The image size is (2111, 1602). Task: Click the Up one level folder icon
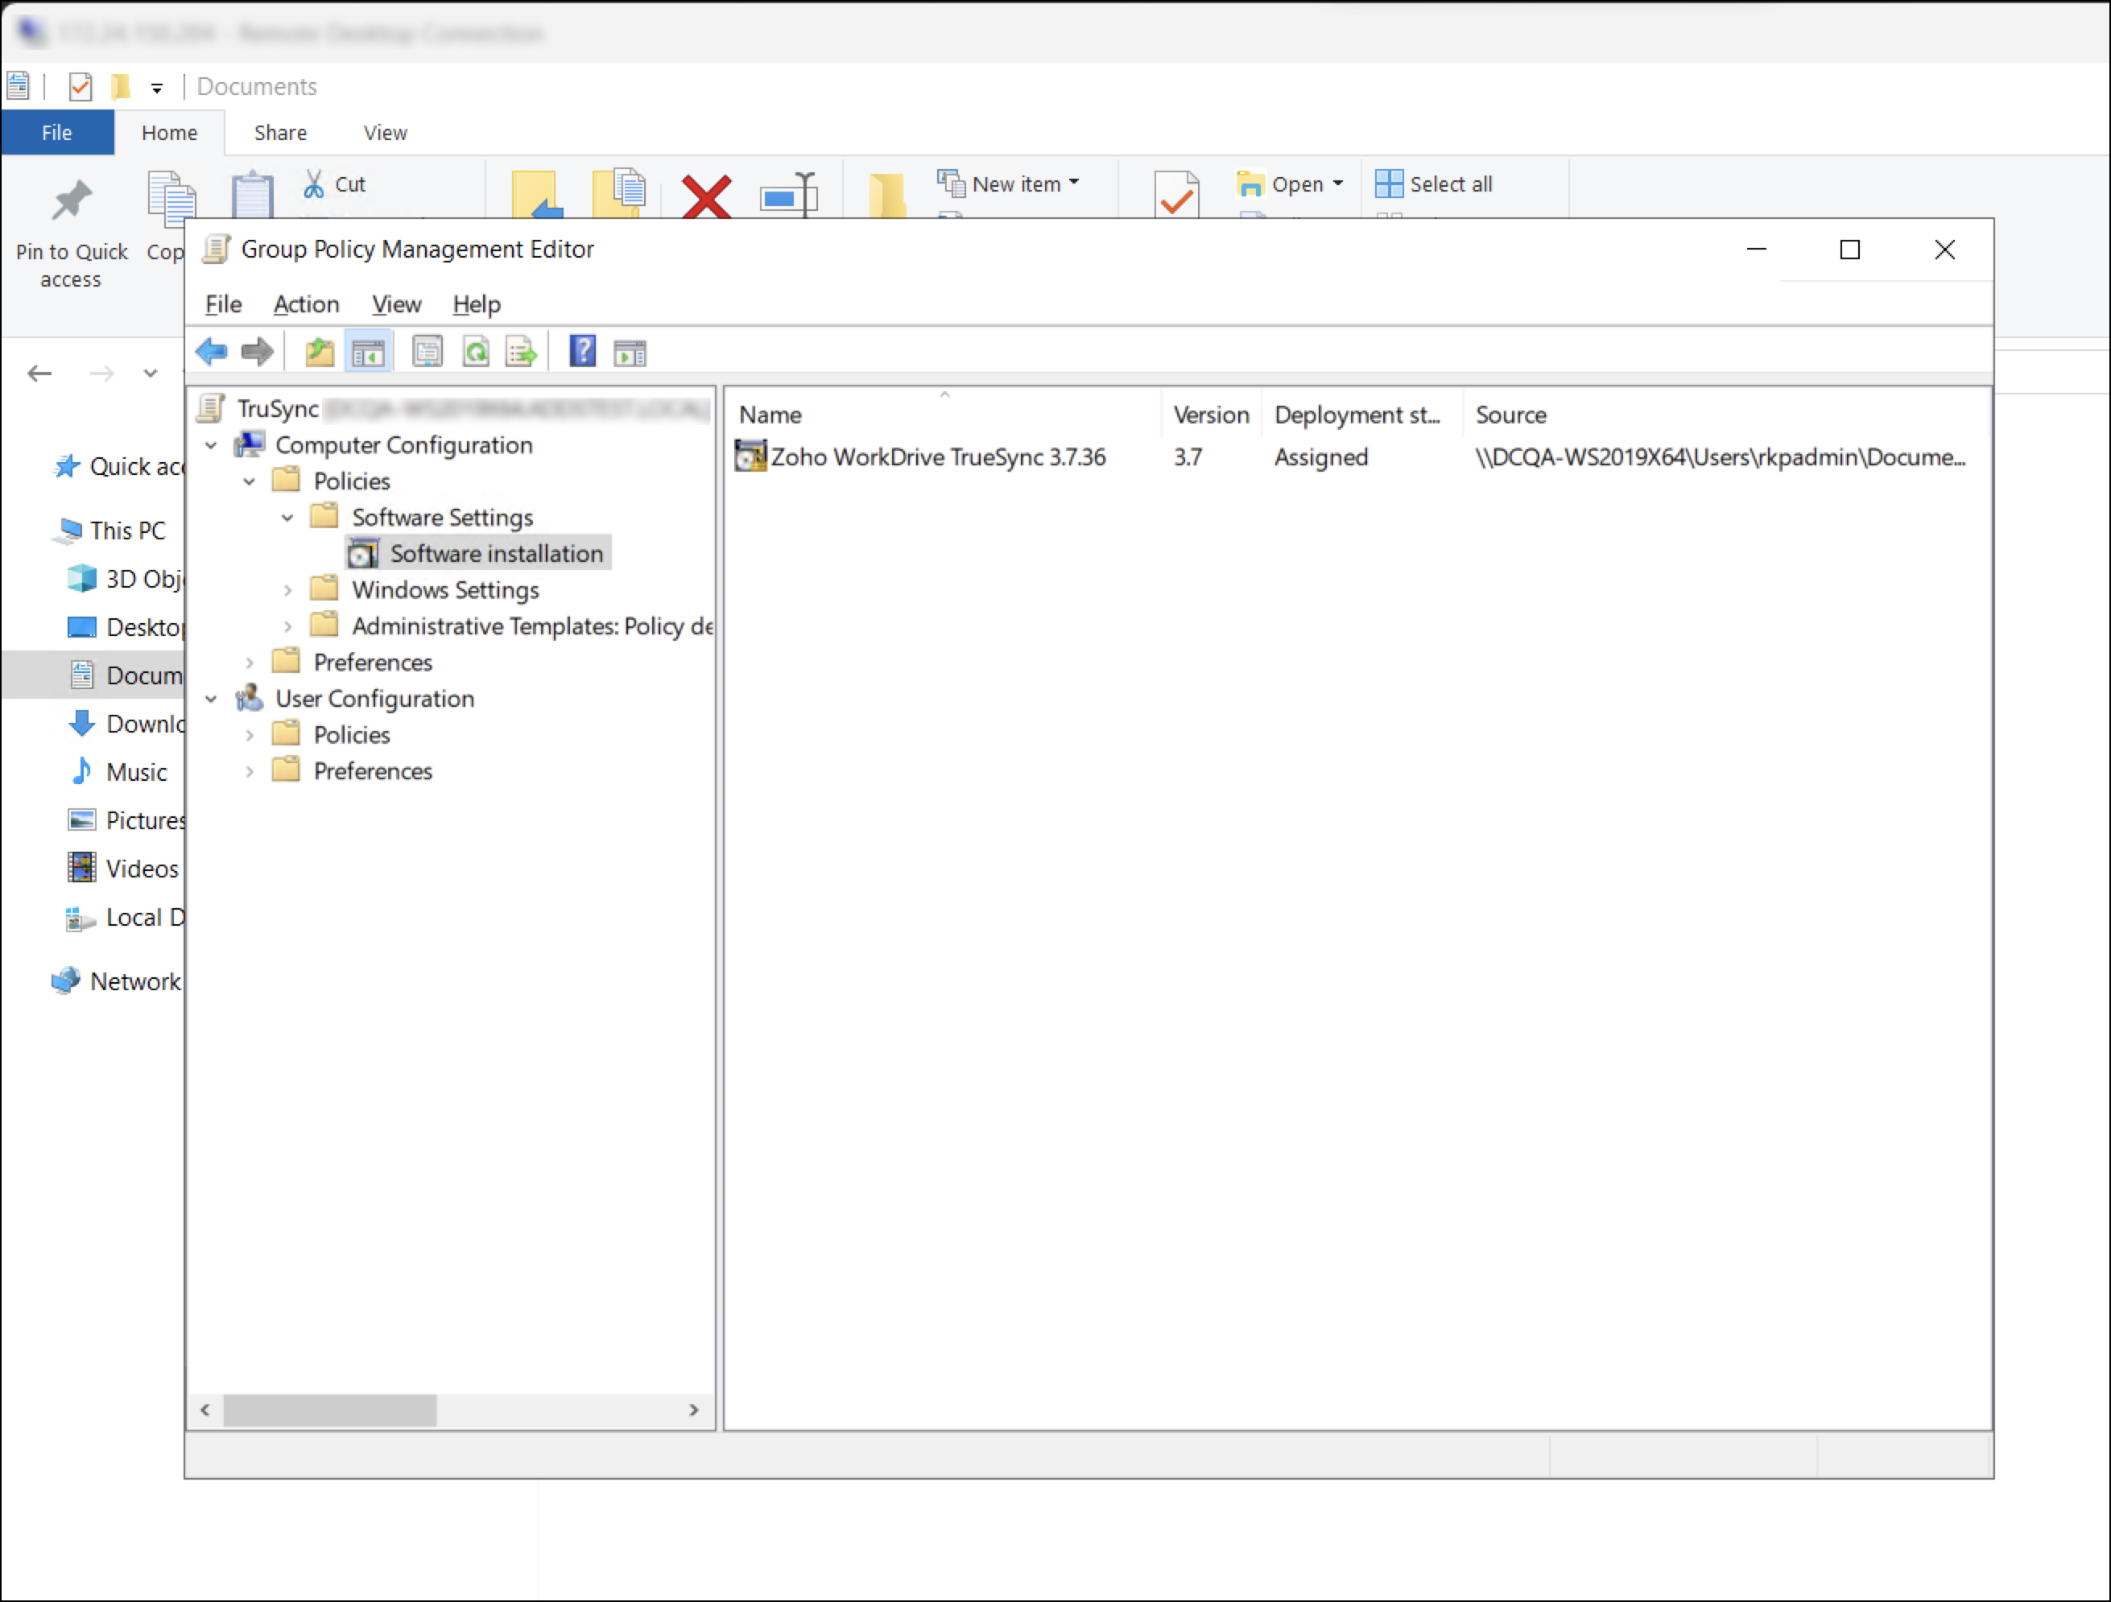[319, 352]
